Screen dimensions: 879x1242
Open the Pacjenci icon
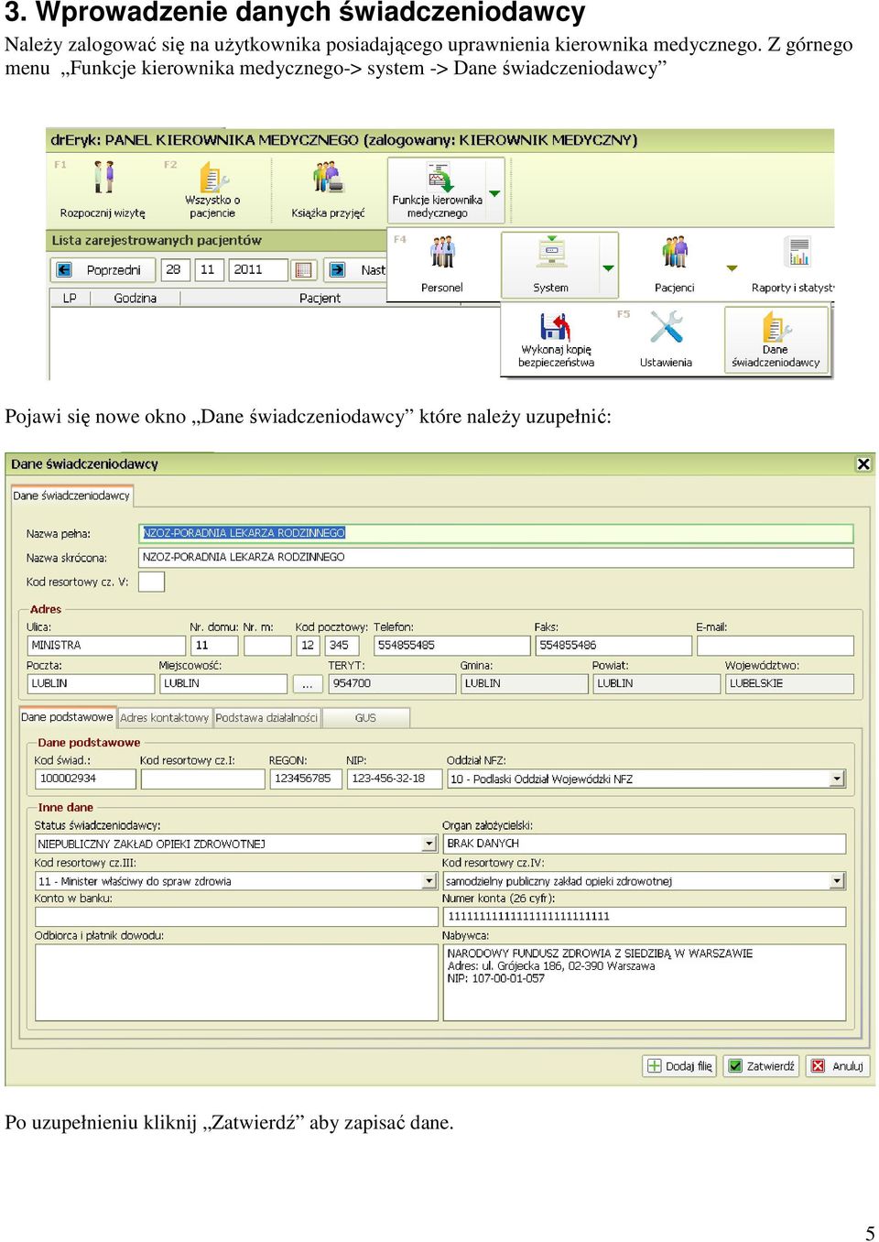[x=675, y=252]
